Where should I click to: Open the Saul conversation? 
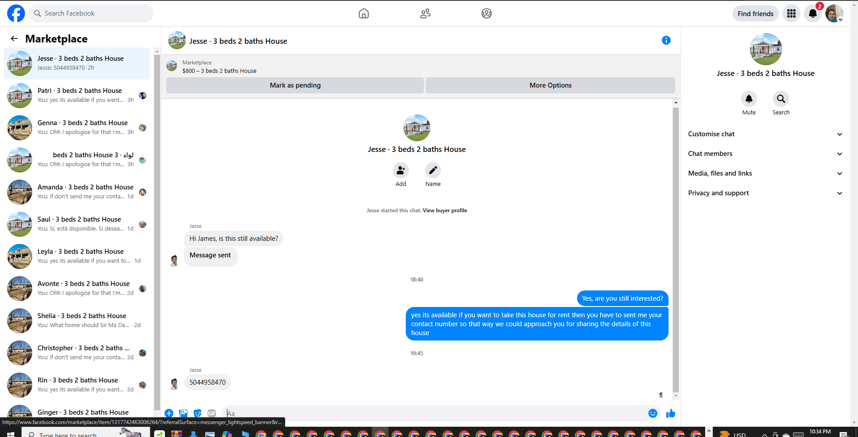[x=76, y=224]
